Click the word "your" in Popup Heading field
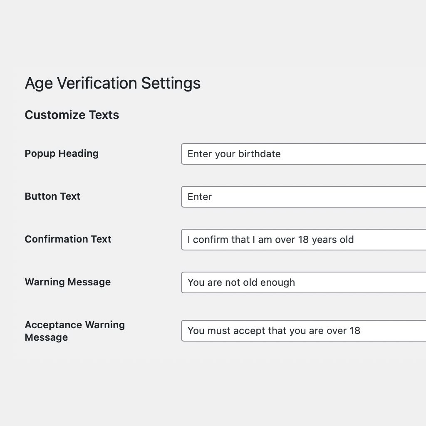This screenshot has height=426, width=426. (225, 154)
